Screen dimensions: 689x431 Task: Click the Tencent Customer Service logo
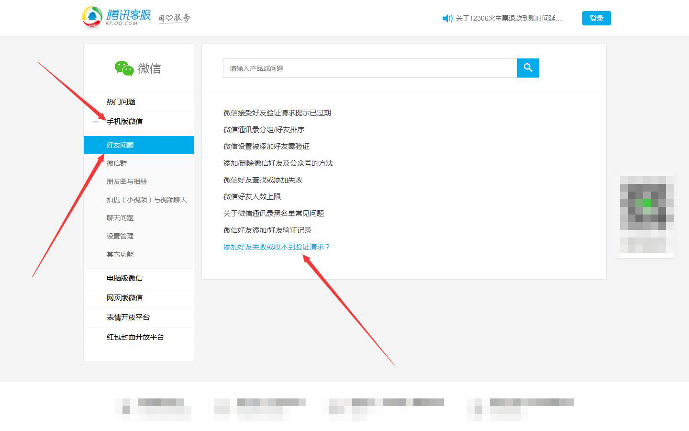(x=116, y=17)
